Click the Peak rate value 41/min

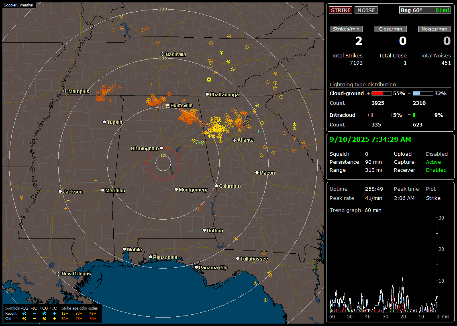(374, 198)
